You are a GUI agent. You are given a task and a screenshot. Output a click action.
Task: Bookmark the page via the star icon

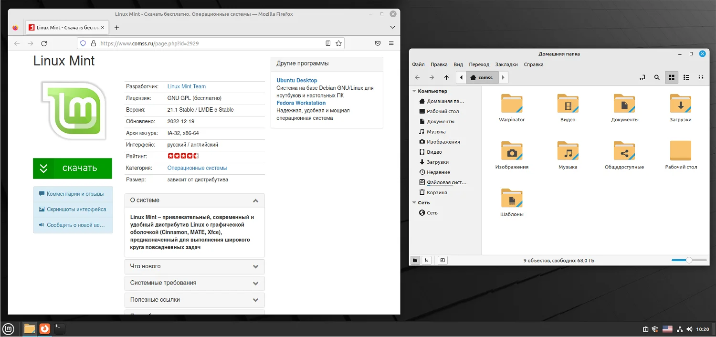tap(338, 43)
